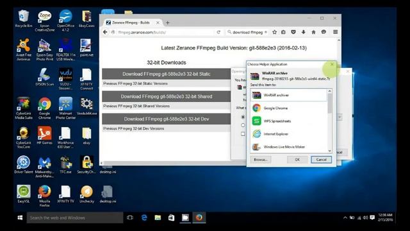
Task: Select Malwarebytes Anti-Malware desktop icon
Action: click(45, 167)
